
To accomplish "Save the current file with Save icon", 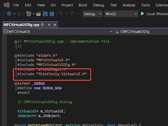I will point(45,14).
